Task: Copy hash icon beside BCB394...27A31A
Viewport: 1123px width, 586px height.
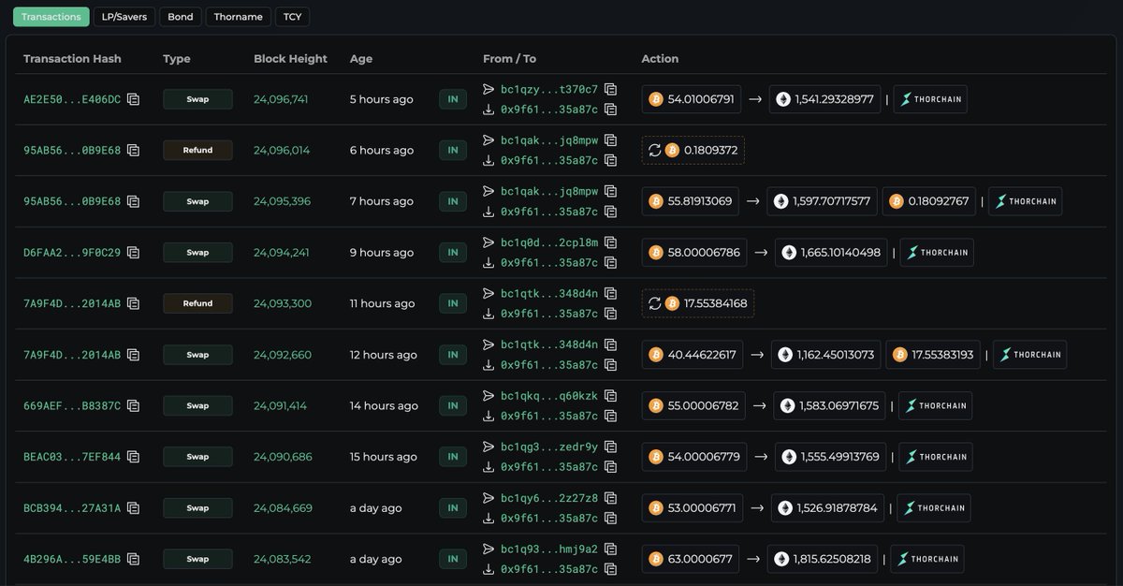Action: [134, 508]
